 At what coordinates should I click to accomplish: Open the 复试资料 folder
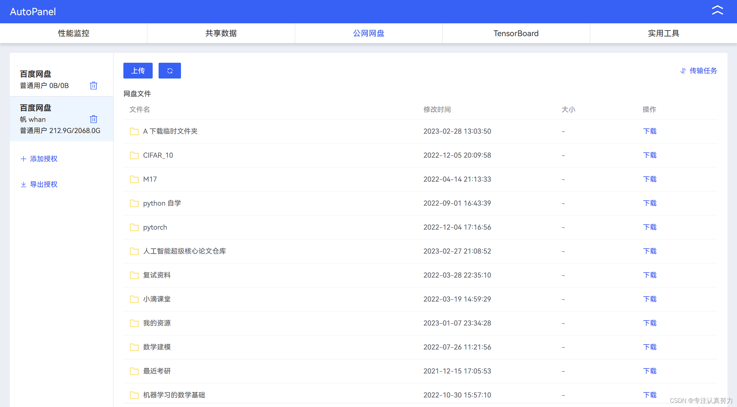pos(157,275)
